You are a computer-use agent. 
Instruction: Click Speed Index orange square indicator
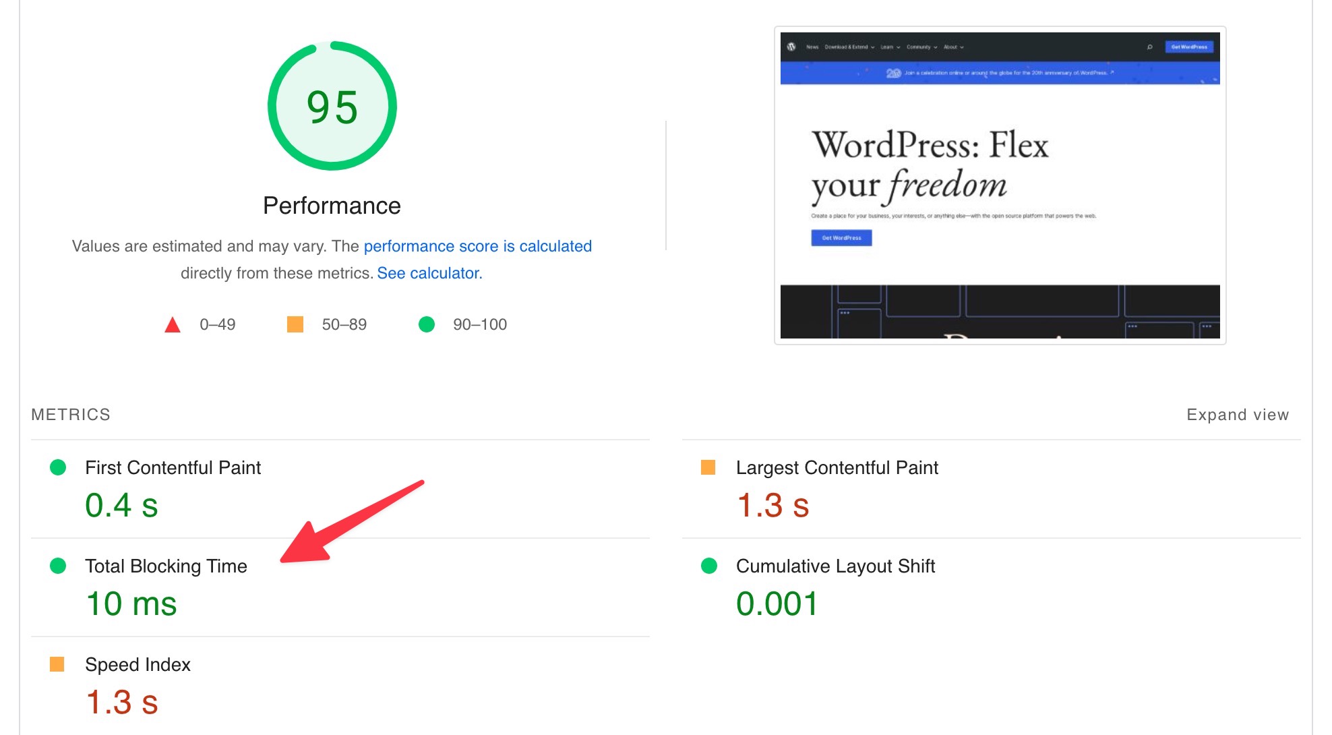point(57,664)
